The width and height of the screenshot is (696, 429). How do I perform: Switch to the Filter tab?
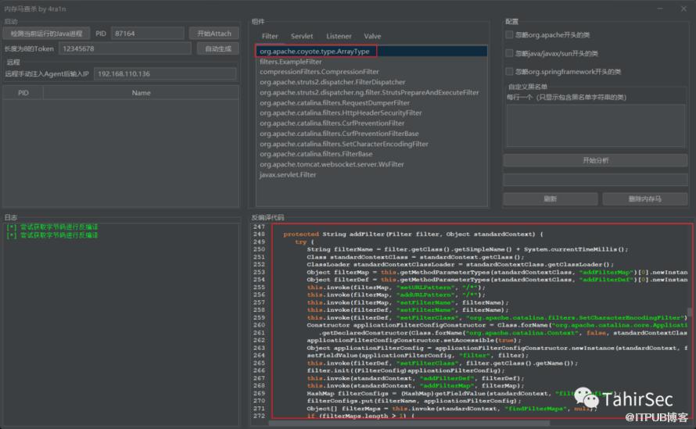click(270, 36)
